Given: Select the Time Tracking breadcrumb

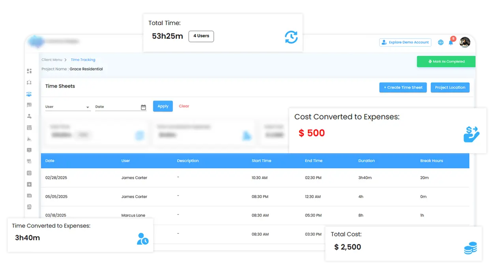Looking at the screenshot, I should click(83, 60).
